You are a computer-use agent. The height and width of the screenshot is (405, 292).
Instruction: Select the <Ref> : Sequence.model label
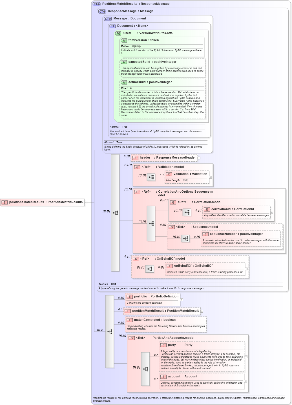(197, 227)
